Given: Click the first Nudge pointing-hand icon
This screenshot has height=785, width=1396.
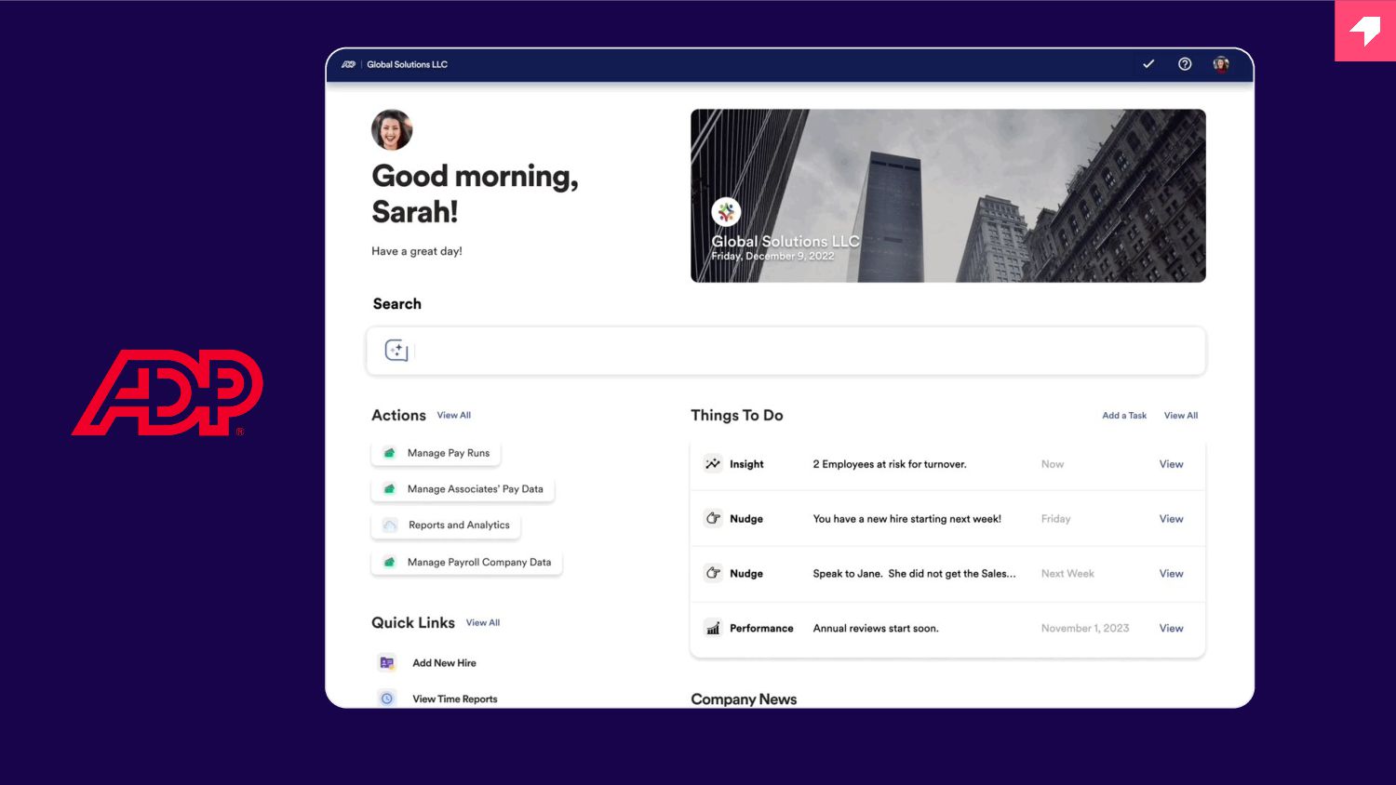Looking at the screenshot, I should click(713, 518).
